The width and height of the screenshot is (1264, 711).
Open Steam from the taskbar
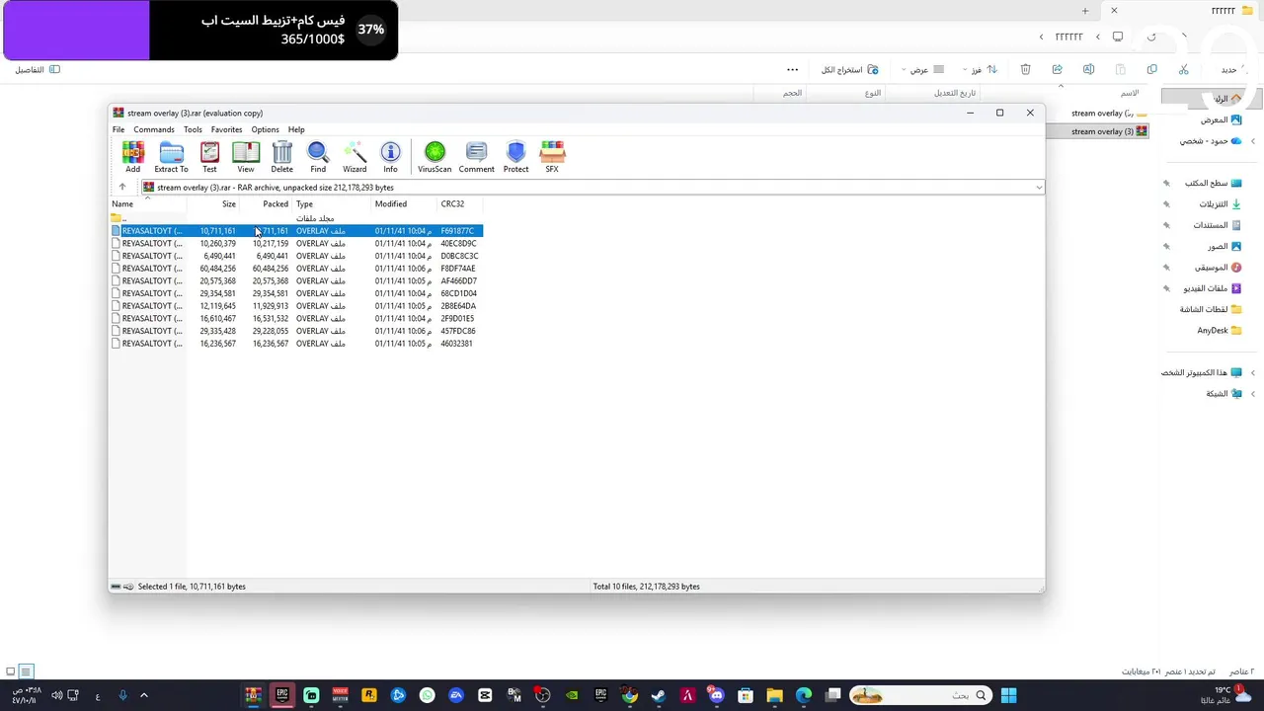pos(659,695)
